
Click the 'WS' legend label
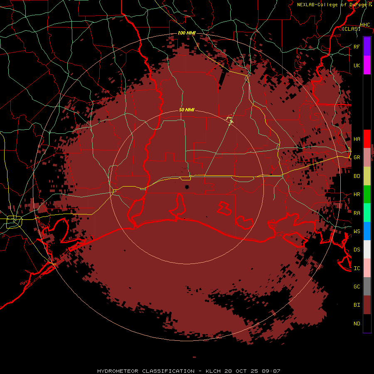357,231
